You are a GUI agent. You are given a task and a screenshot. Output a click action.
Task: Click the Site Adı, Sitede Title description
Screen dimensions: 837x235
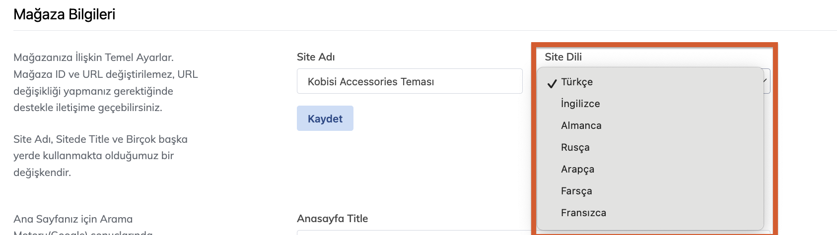coord(100,139)
